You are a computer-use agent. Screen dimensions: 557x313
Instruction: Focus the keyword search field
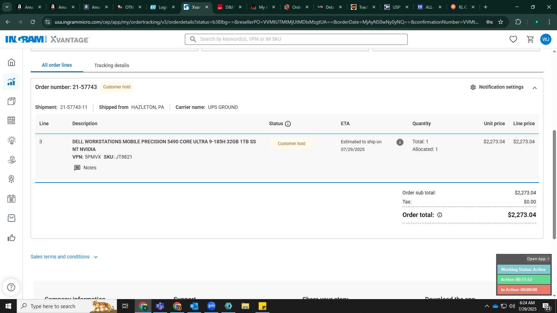coord(296,39)
